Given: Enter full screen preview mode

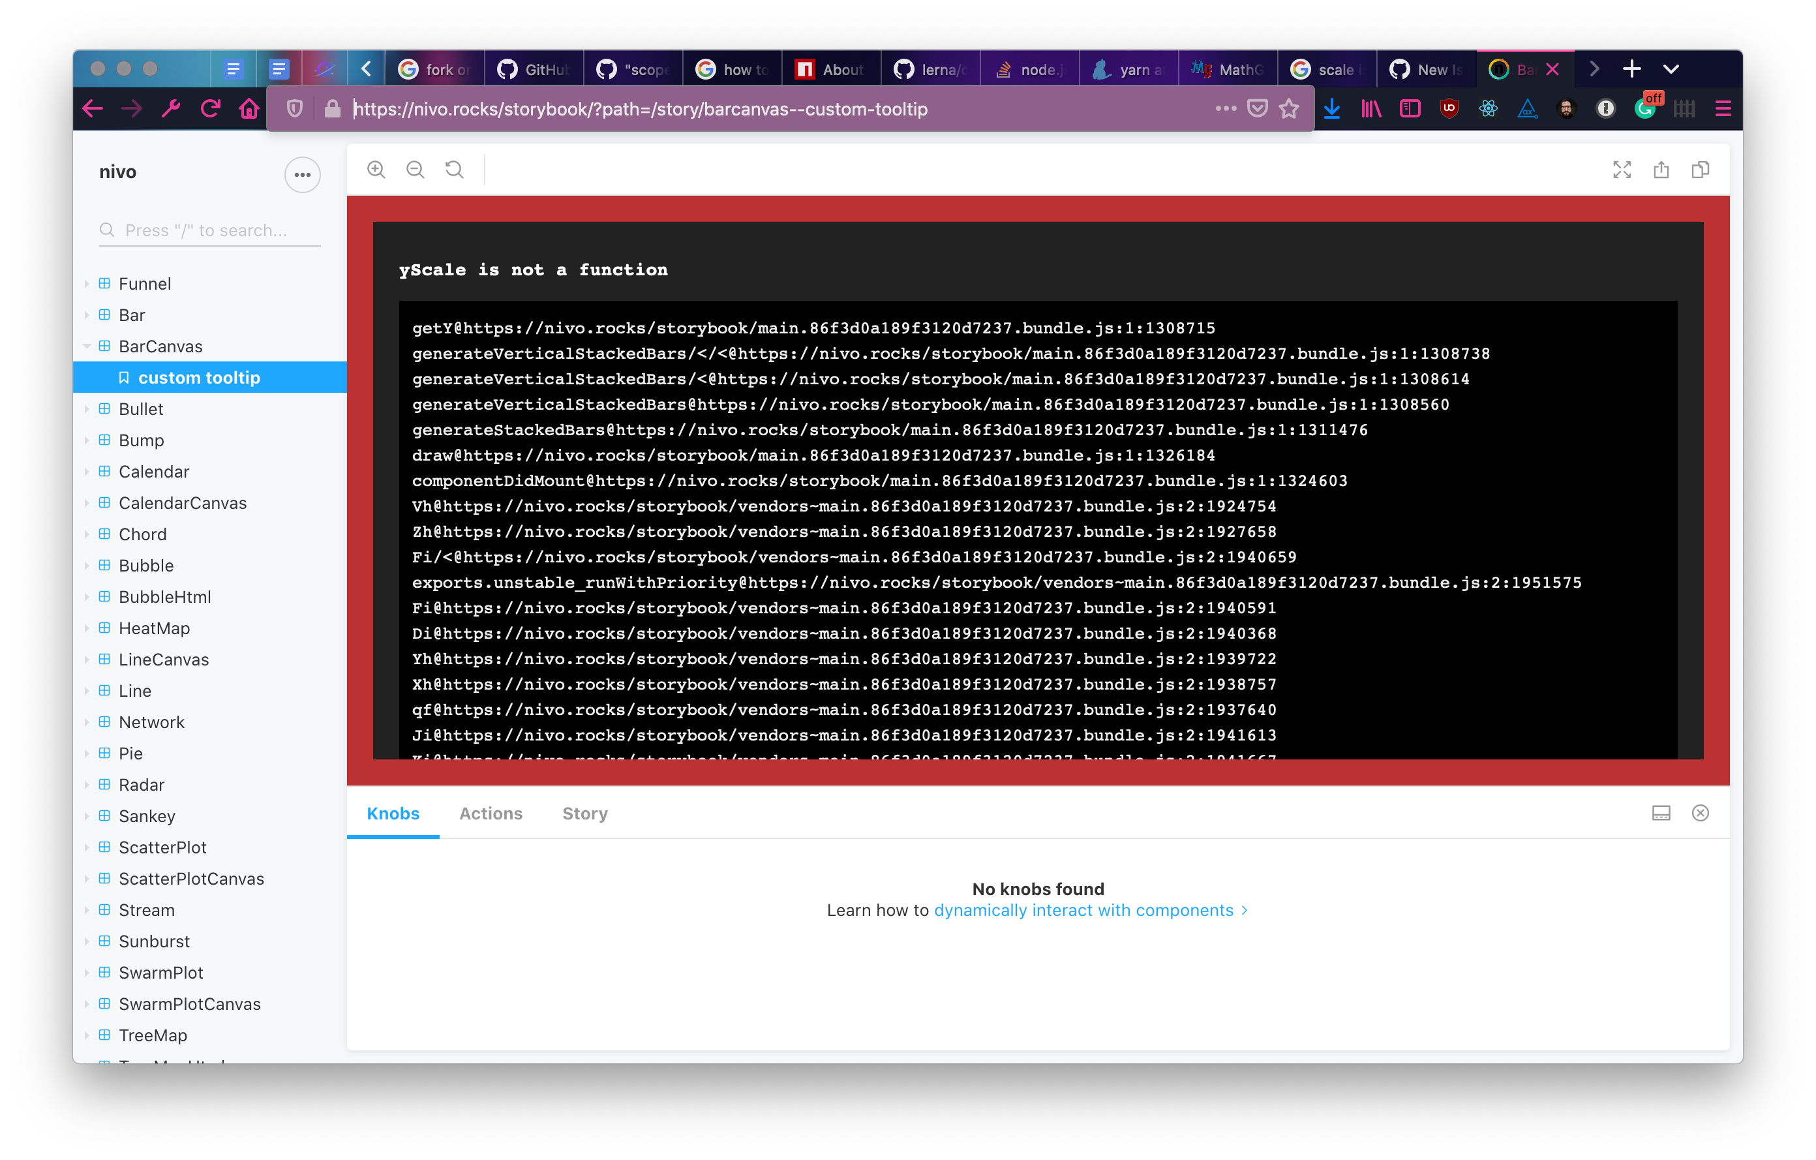Looking at the screenshot, I should 1622,170.
